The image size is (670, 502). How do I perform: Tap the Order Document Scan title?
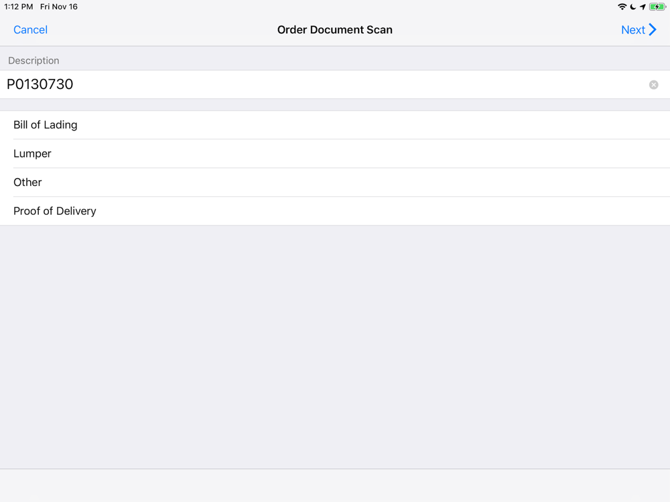(335, 30)
